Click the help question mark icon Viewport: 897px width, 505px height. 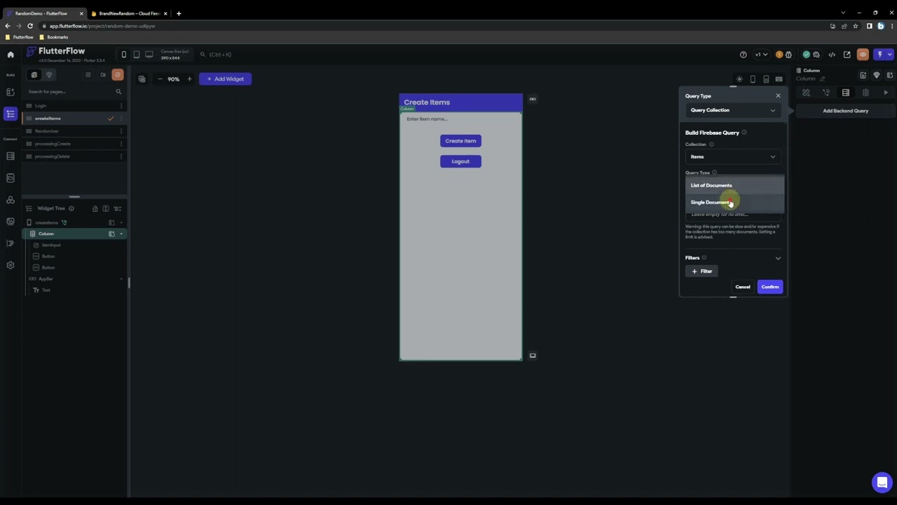[x=744, y=54]
